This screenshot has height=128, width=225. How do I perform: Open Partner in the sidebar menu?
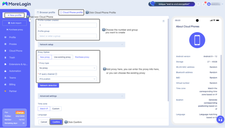(x=13, y=91)
